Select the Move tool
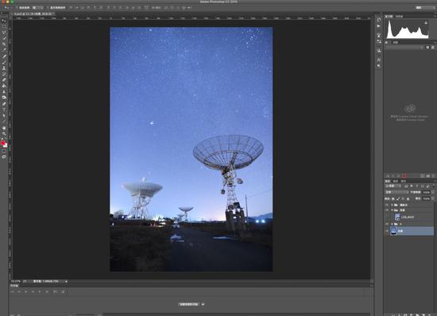 (x=4, y=21)
